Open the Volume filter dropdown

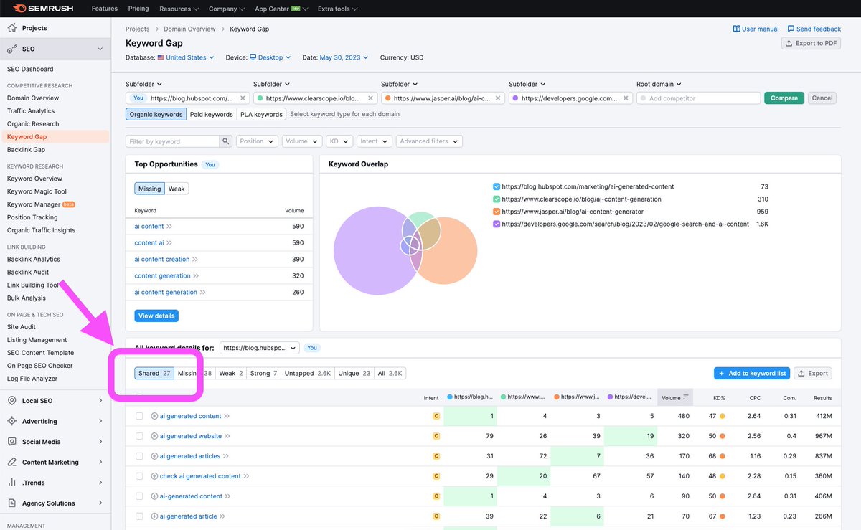point(301,141)
